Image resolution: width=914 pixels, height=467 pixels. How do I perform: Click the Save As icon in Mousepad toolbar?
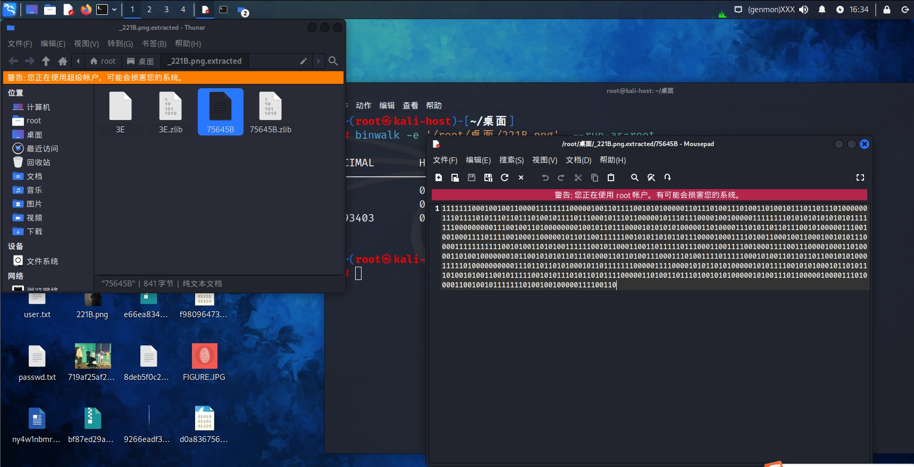click(488, 177)
